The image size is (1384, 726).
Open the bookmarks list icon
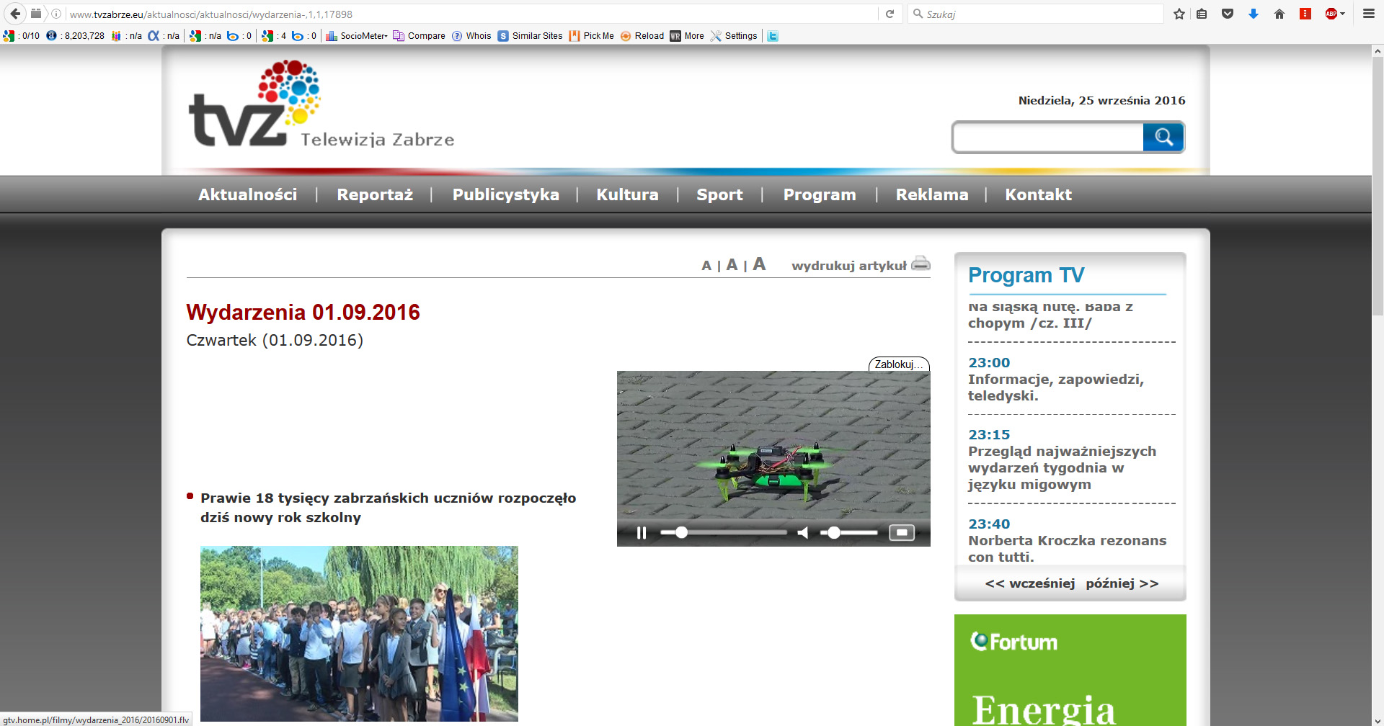point(1202,14)
